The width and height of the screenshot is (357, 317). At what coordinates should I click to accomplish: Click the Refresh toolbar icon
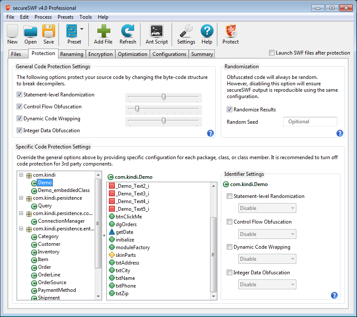tap(128, 32)
